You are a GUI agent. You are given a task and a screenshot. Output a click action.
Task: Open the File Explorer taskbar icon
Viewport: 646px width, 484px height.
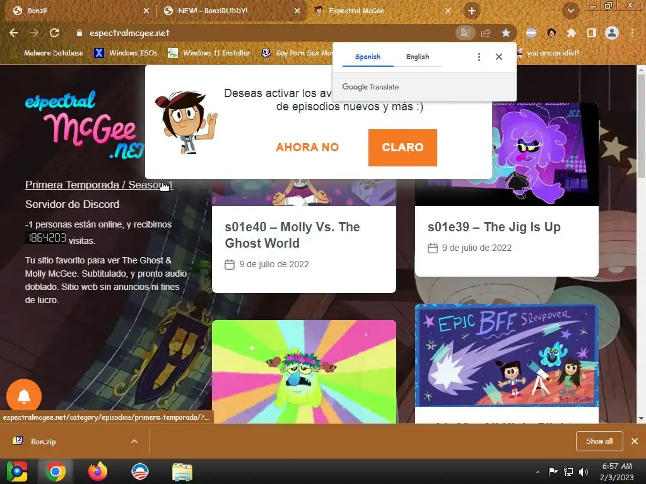[x=182, y=472]
